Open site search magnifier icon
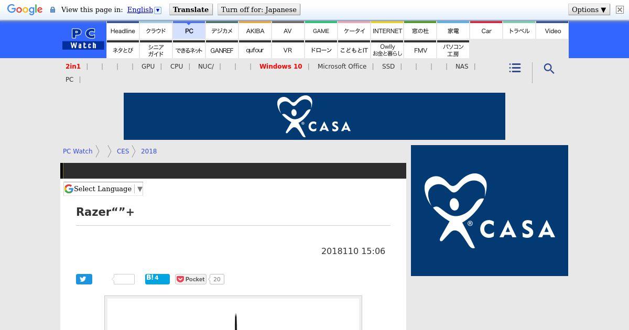This screenshot has width=629, height=330. 549,69
